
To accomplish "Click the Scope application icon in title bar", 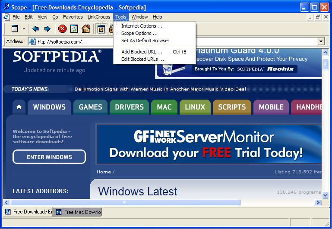I will click(6, 7).
